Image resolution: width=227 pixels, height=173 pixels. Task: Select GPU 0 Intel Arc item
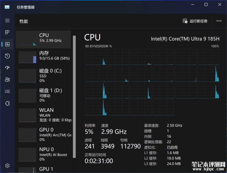[43, 135]
